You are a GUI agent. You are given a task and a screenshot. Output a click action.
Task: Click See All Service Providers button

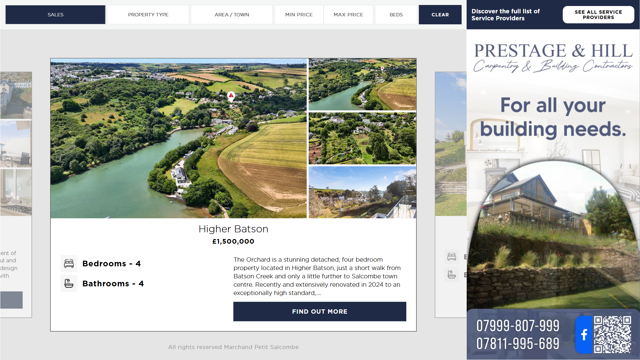598,15
